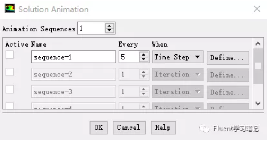
Task: Decrease sequence-1 Every value with down arrow
Action: click(x=143, y=59)
